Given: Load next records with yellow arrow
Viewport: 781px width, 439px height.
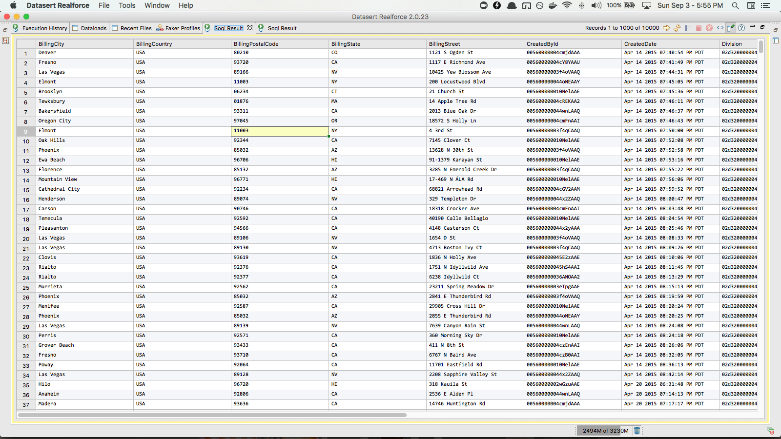Looking at the screenshot, I should [x=666, y=28].
